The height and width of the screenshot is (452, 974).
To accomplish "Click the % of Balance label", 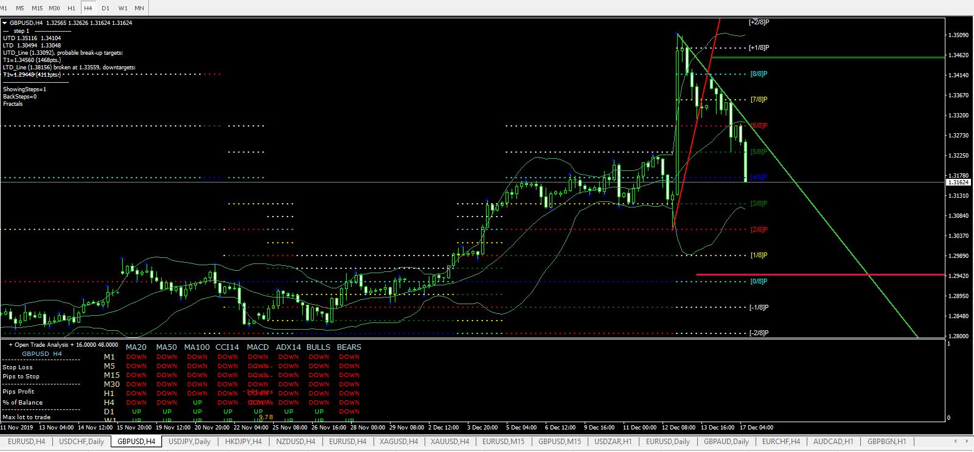I will pos(23,403).
